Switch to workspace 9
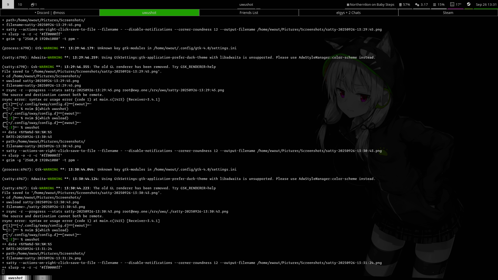Screen dimensions: 498x280 coord(8,4)
